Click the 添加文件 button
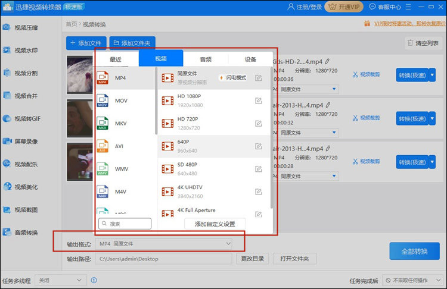Screen dimensions: 447x289 pos(86,43)
